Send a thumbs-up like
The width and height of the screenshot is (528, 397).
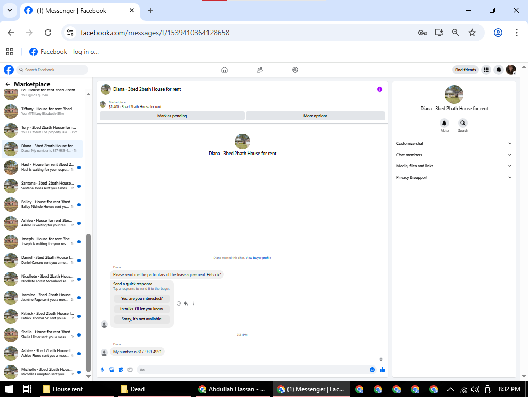click(x=382, y=370)
